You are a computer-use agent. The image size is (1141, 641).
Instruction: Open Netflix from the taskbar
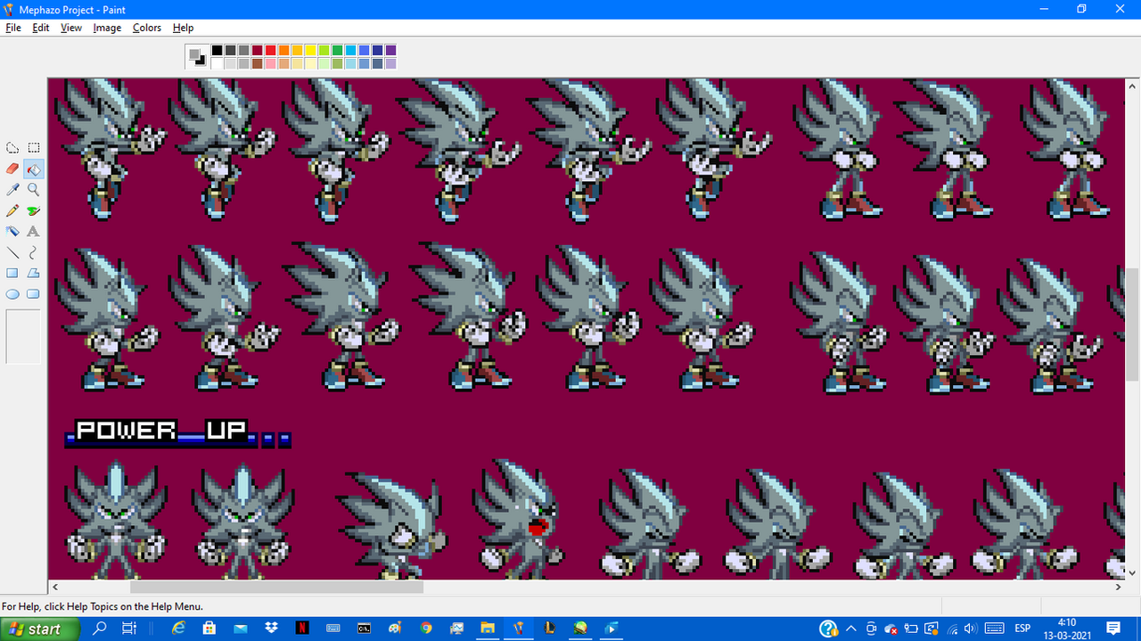[302, 629]
